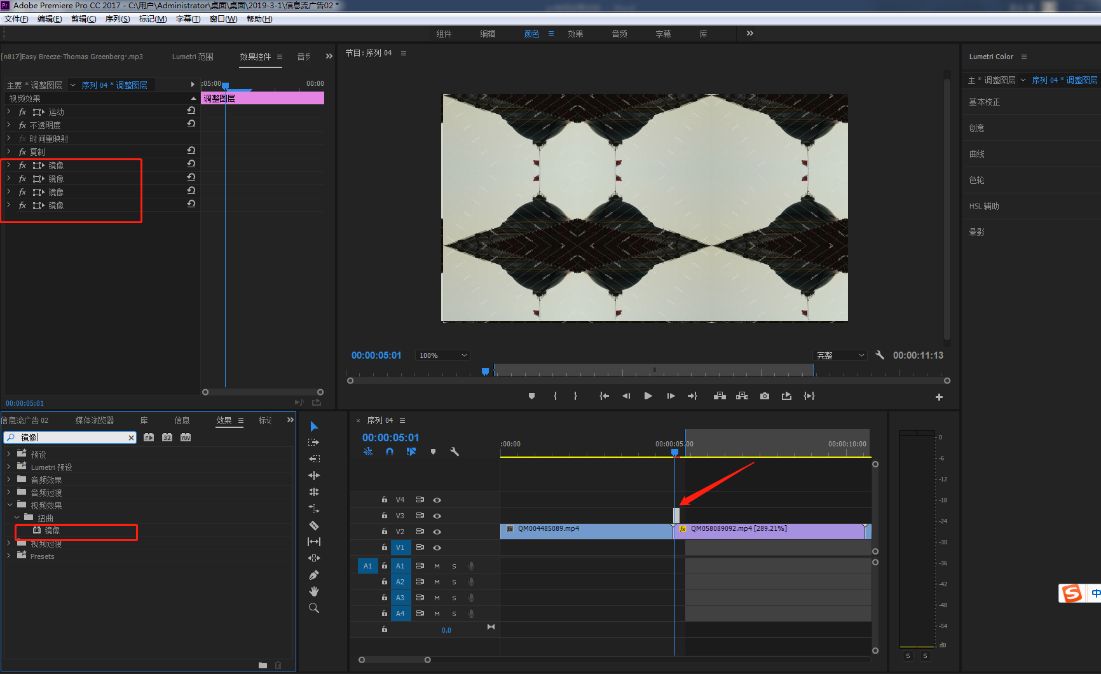Expand the Presets folder
Screen dimensions: 1101x674
coord(9,556)
